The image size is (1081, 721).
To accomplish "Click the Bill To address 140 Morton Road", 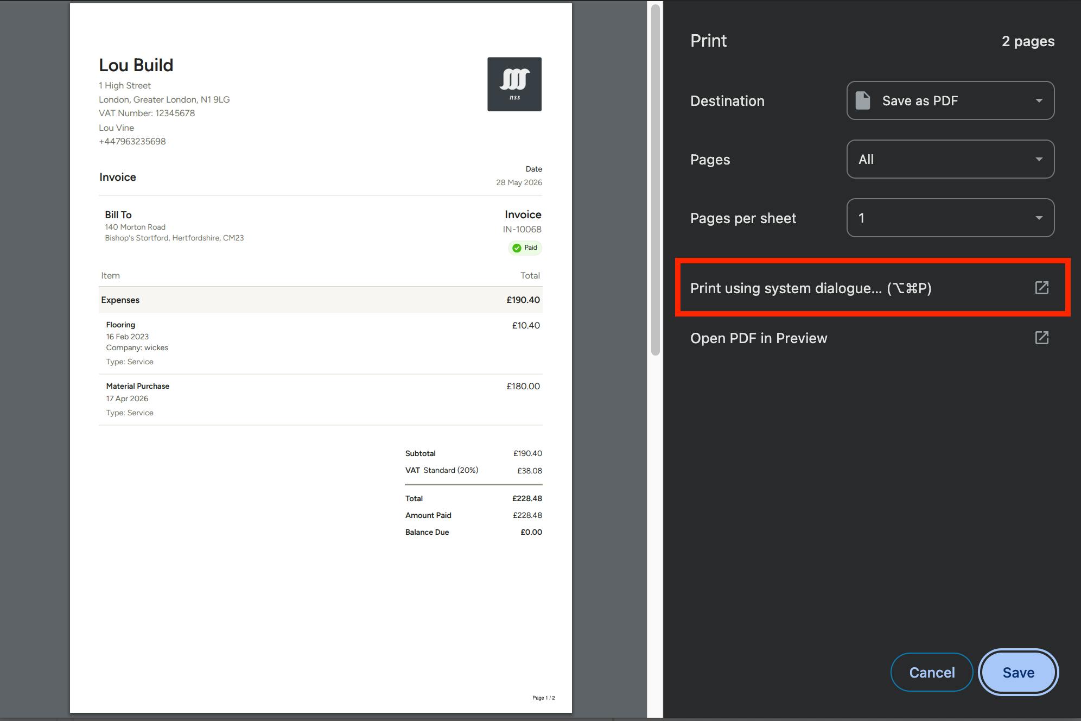I will click(135, 227).
